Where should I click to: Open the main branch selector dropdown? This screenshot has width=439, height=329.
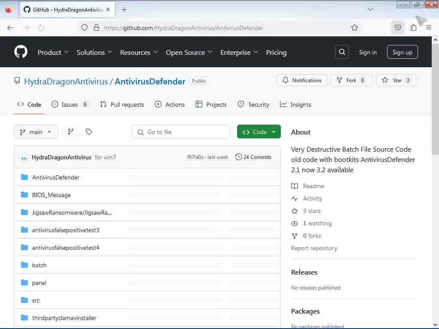click(x=36, y=132)
